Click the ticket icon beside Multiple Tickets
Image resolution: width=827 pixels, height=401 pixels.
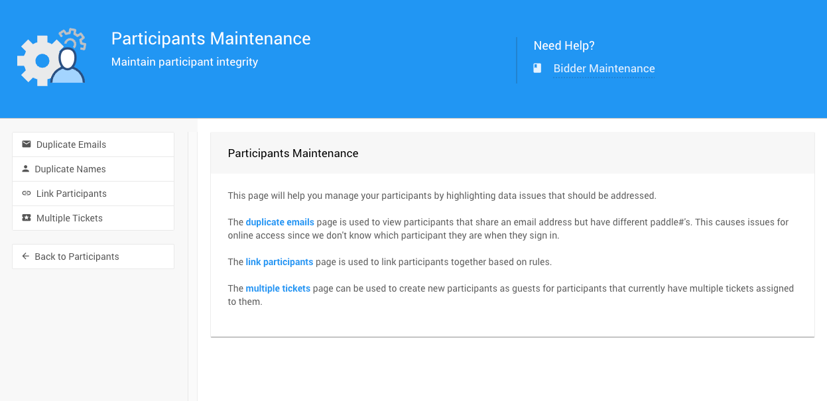tap(27, 218)
